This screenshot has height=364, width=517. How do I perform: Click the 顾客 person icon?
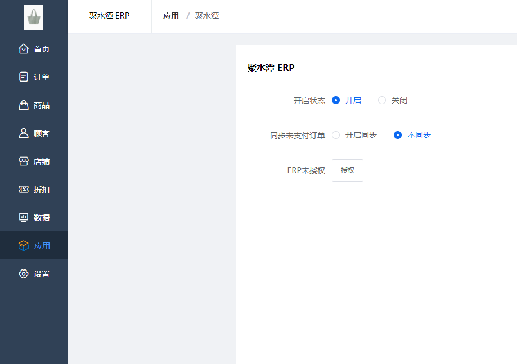tap(24, 133)
